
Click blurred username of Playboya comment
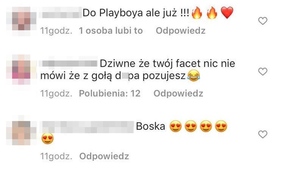[x=60, y=12]
